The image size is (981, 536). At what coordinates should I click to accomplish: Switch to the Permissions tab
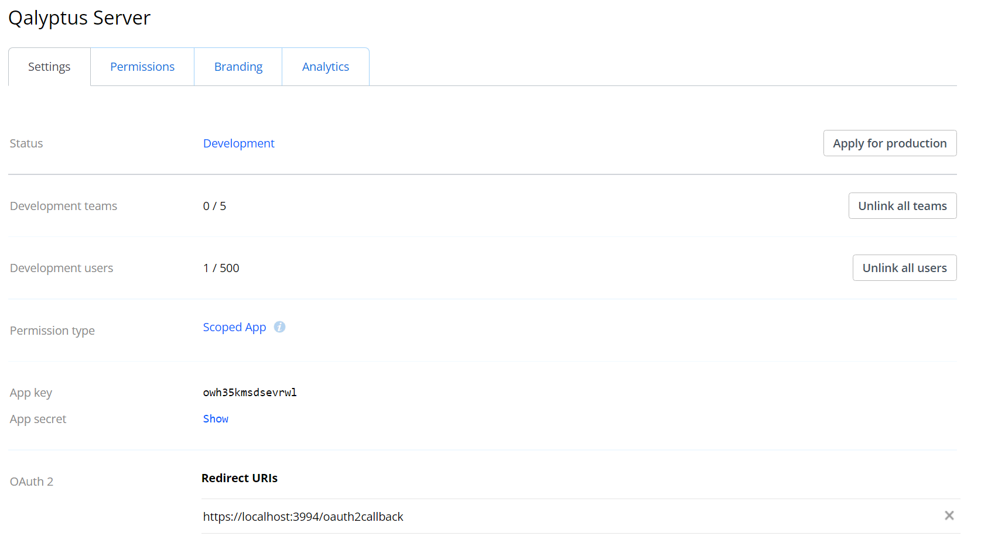(142, 66)
